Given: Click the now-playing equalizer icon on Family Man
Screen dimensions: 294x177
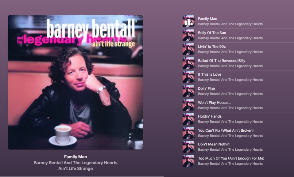Looking at the screenshot, I should pyautogui.click(x=188, y=21).
